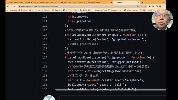Close the チャンネルのコンテンツ tab
The image size is (178, 100).
[85, 2]
